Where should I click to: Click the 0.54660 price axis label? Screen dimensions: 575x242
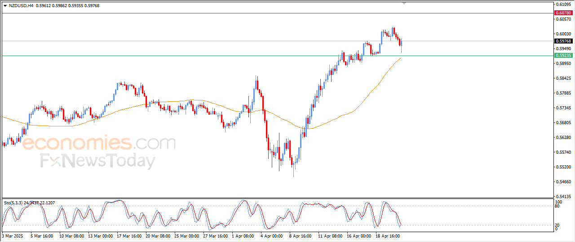[x=563, y=182]
